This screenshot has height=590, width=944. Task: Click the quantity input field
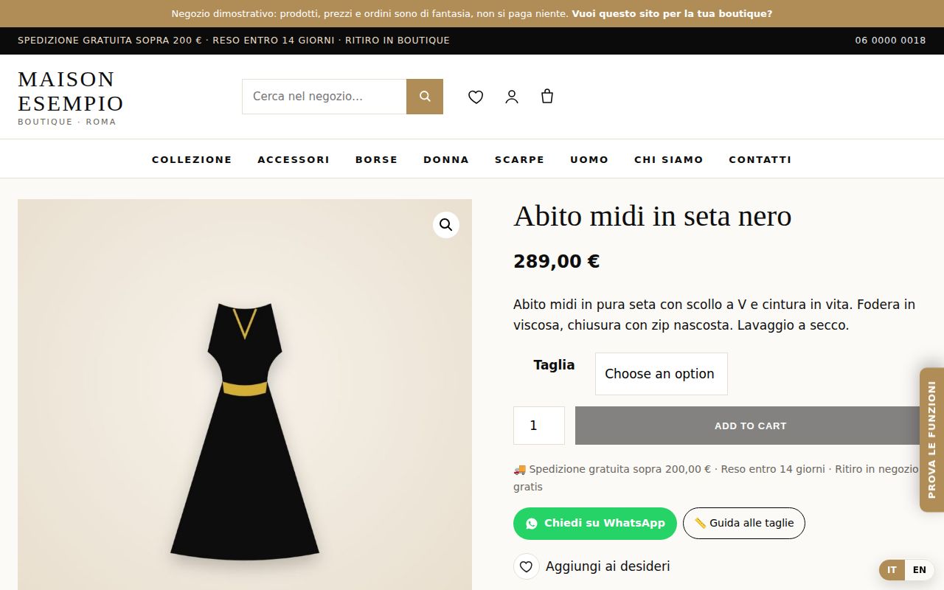point(539,426)
